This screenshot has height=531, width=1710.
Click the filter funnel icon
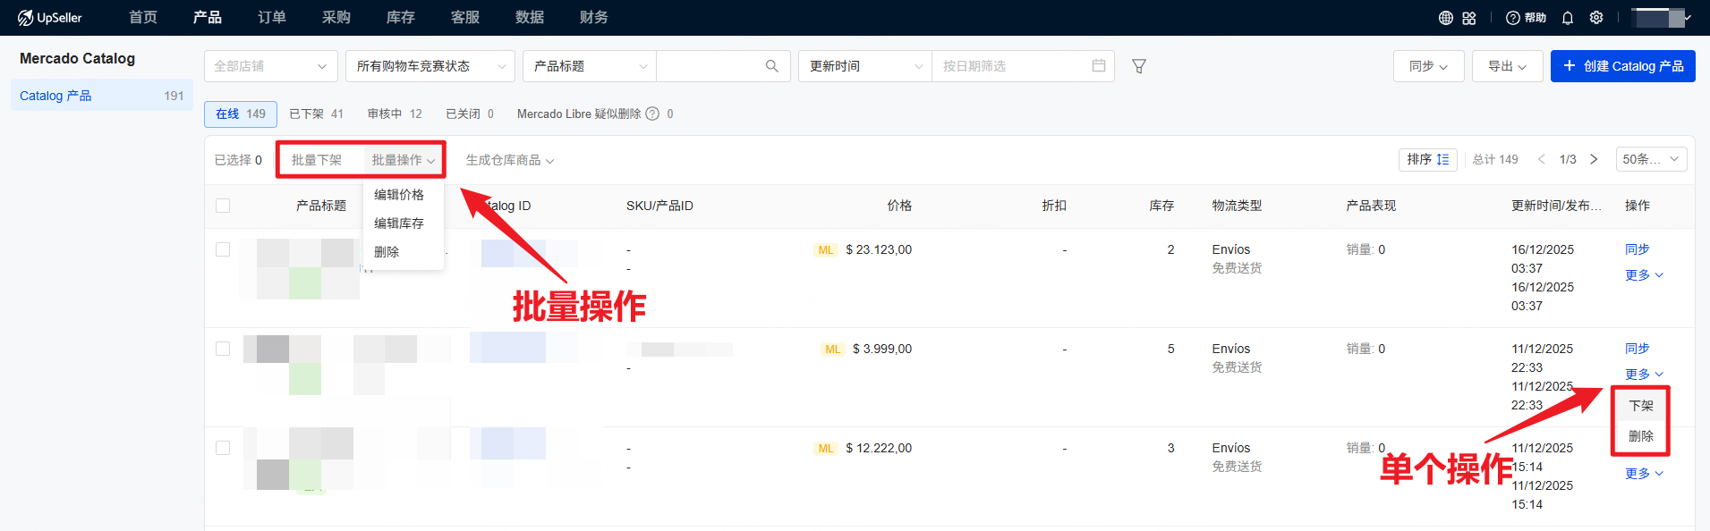click(1139, 66)
